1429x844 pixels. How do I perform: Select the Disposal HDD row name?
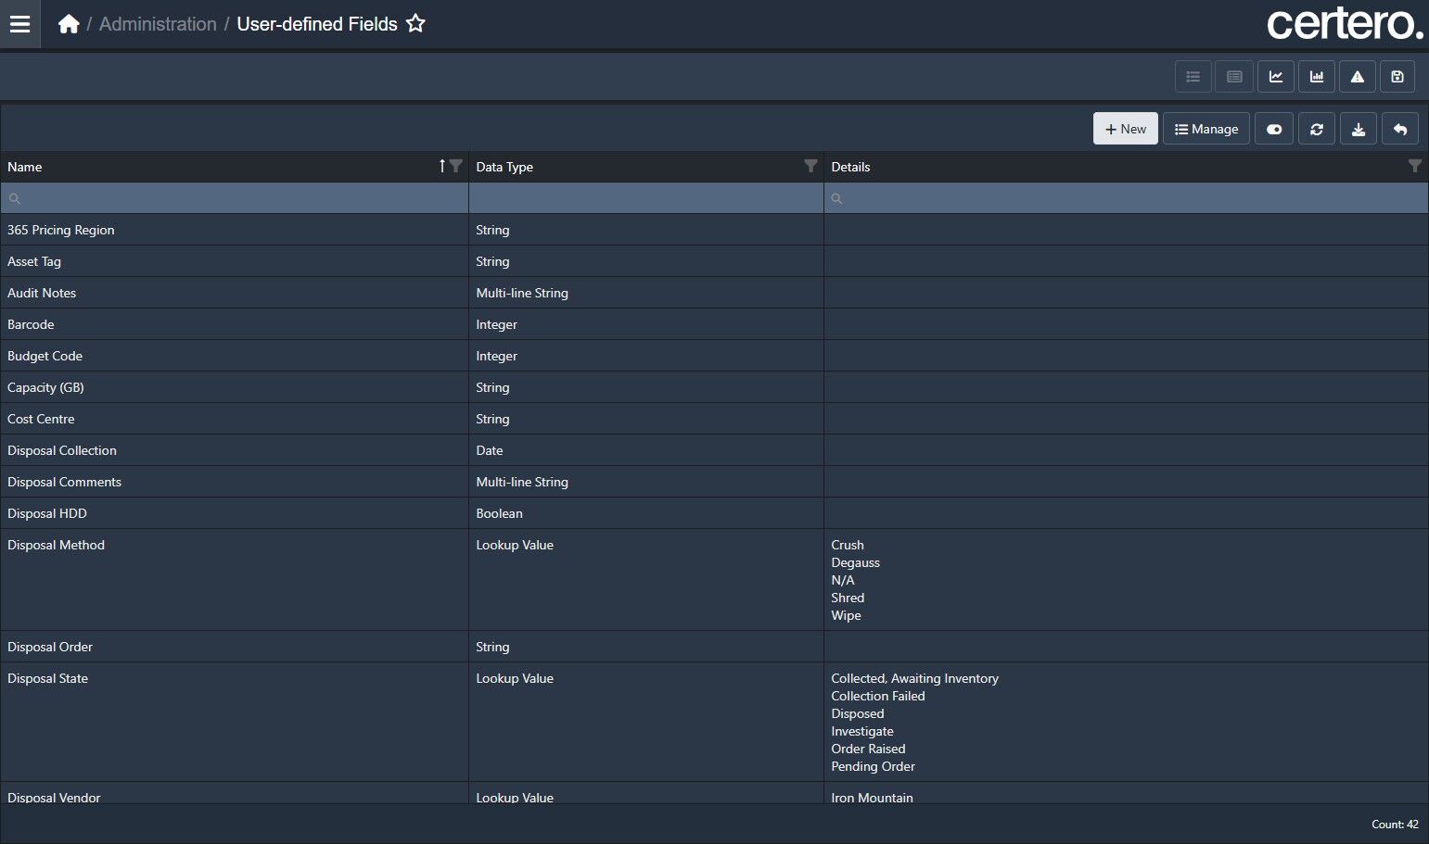[x=47, y=513]
